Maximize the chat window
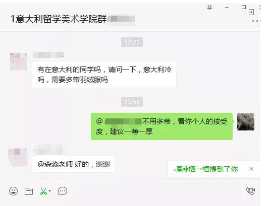This screenshot has width=270, height=206. 244,7
